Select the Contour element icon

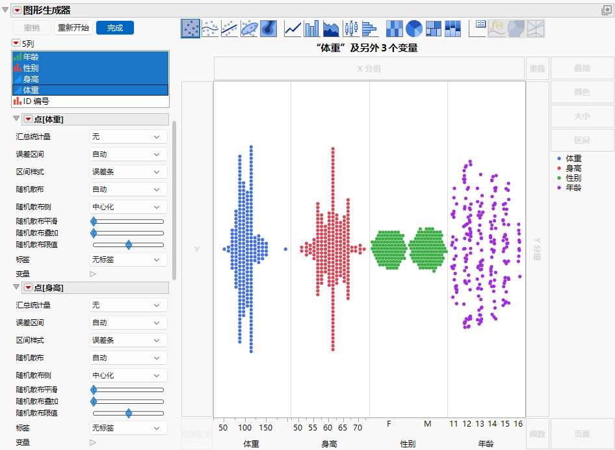coord(268,29)
